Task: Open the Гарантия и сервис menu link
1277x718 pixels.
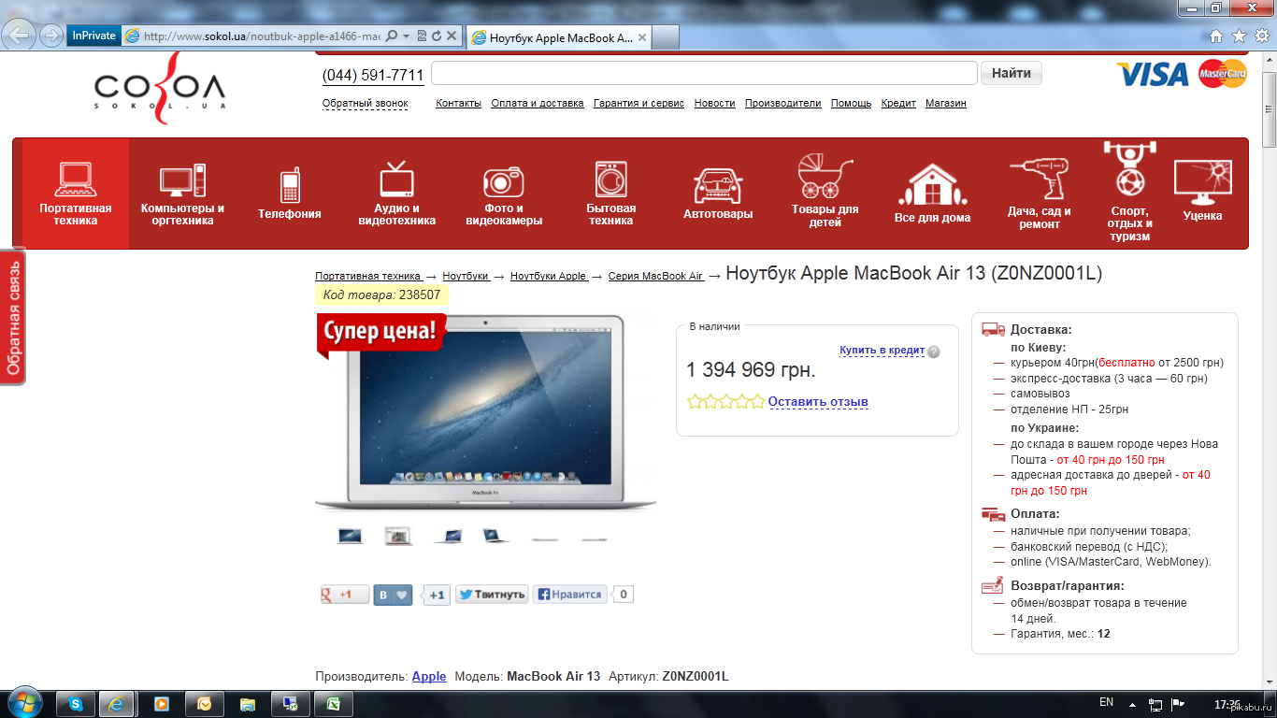Action: (x=638, y=103)
